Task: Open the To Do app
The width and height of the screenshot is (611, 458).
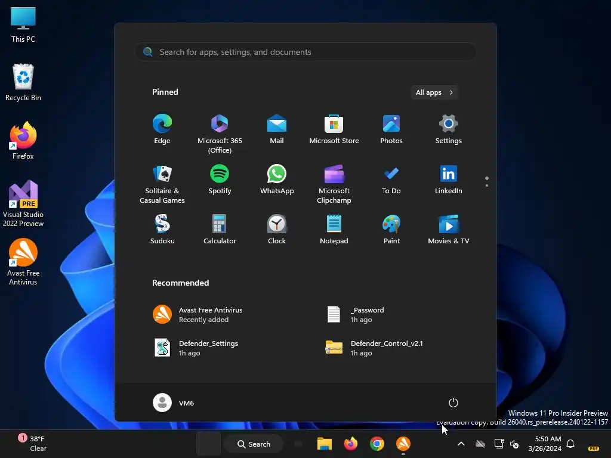Action: click(x=391, y=180)
